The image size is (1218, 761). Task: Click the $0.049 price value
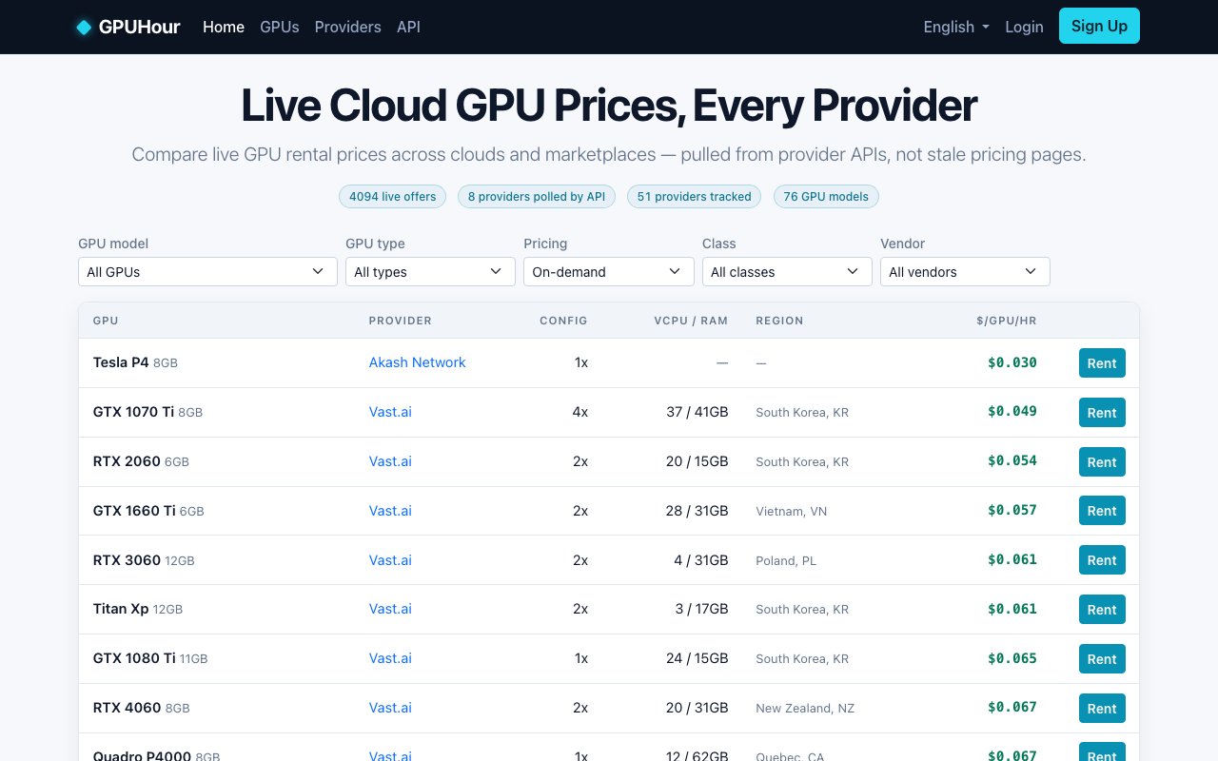1012,411
